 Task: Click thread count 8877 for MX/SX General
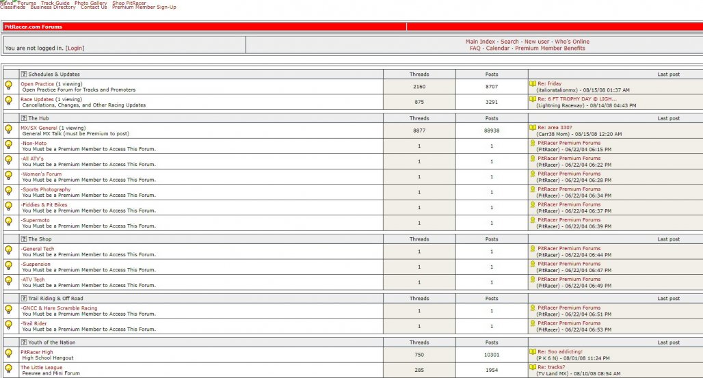point(419,131)
